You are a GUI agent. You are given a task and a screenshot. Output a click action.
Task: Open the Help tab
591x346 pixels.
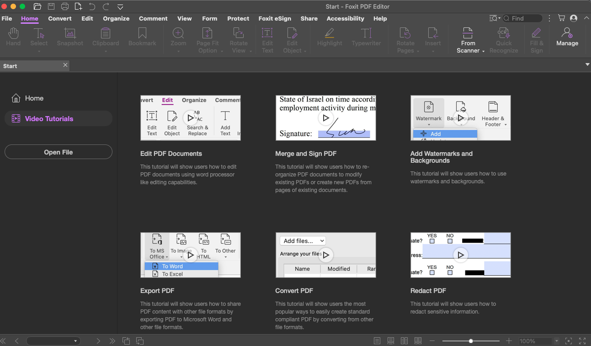click(x=380, y=18)
